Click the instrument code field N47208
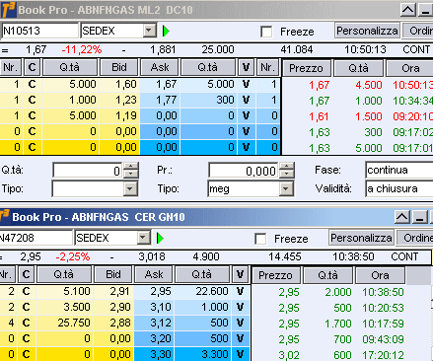Screen dimensions: 433x361 36,238
